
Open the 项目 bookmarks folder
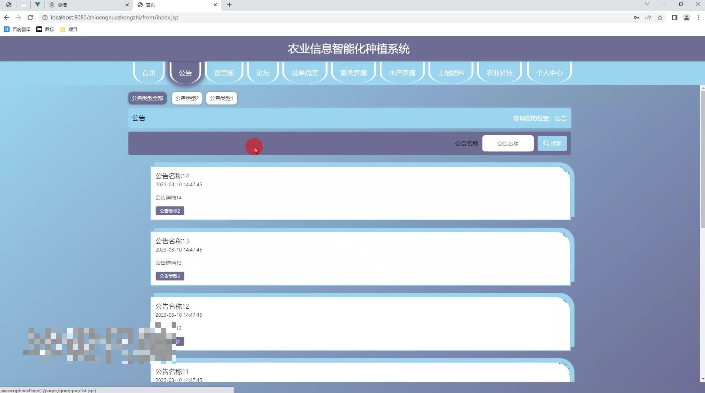pyautogui.click(x=69, y=29)
